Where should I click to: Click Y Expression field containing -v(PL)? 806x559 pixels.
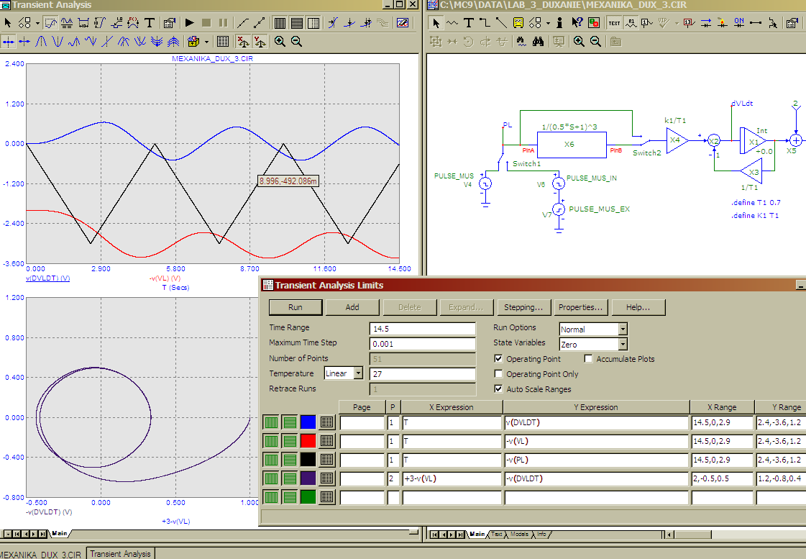point(596,460)
